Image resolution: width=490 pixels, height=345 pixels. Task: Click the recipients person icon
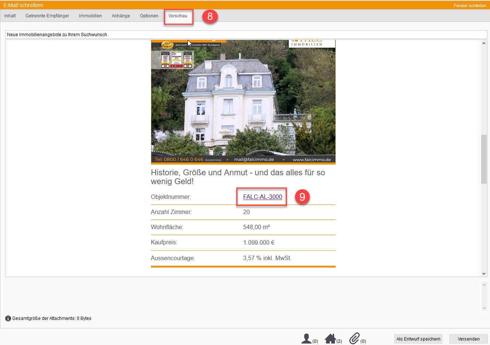pos(306,339)
